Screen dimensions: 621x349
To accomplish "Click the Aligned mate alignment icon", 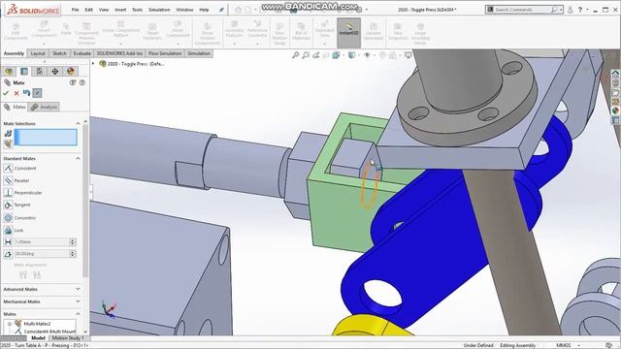I will click(23, 274).
